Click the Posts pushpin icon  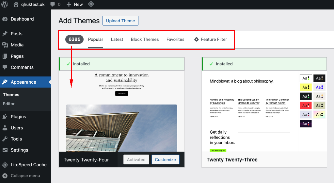coord(5,34)
